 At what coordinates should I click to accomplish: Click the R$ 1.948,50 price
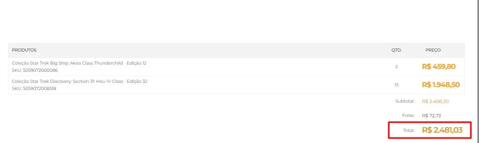point(441,85)
